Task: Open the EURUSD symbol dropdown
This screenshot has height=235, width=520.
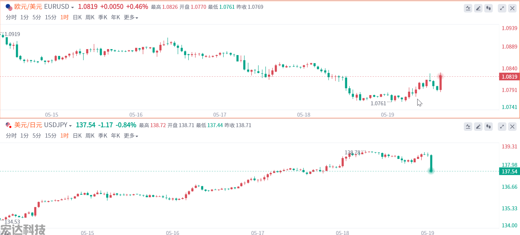Action: (72, 7)
